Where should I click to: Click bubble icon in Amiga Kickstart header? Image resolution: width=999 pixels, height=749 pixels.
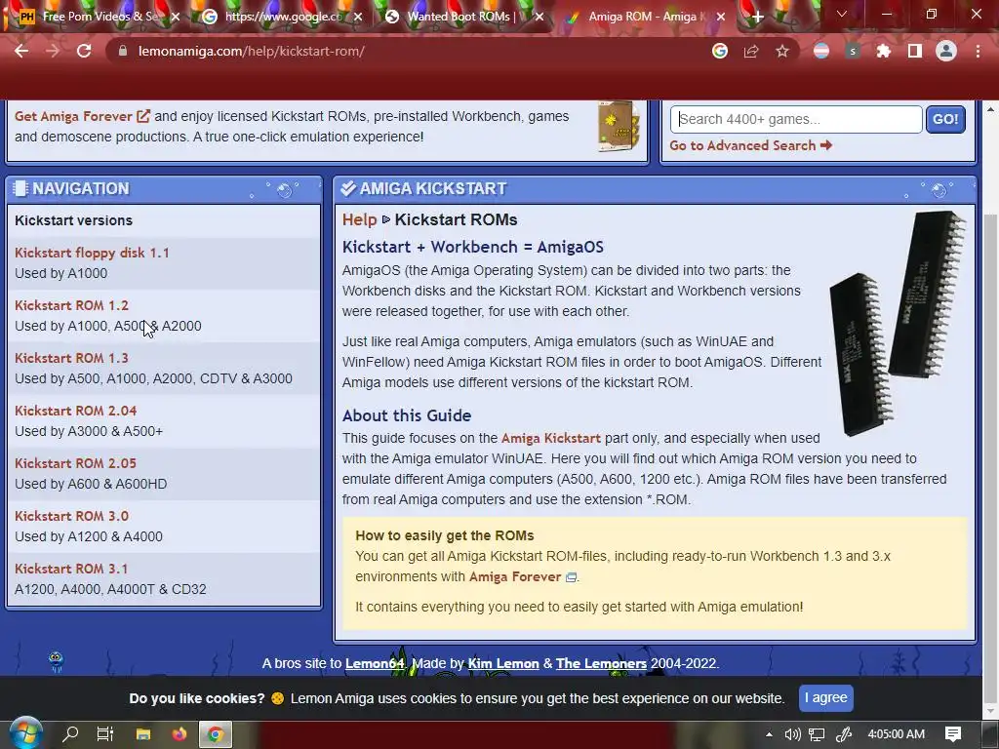pos(939,189)
